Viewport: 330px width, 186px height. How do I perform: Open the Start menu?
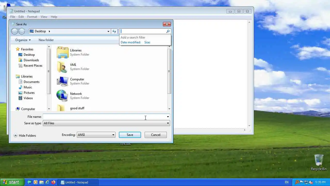(12, 182)
